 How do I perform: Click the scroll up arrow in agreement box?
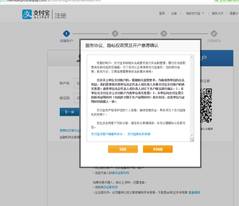click(192, 57)
